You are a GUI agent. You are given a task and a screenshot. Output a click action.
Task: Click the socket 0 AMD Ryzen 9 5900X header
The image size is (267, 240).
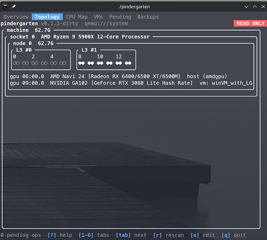pos(80,37)
